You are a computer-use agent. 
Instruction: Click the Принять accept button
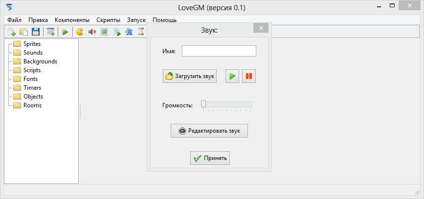[x=210, y=158]
